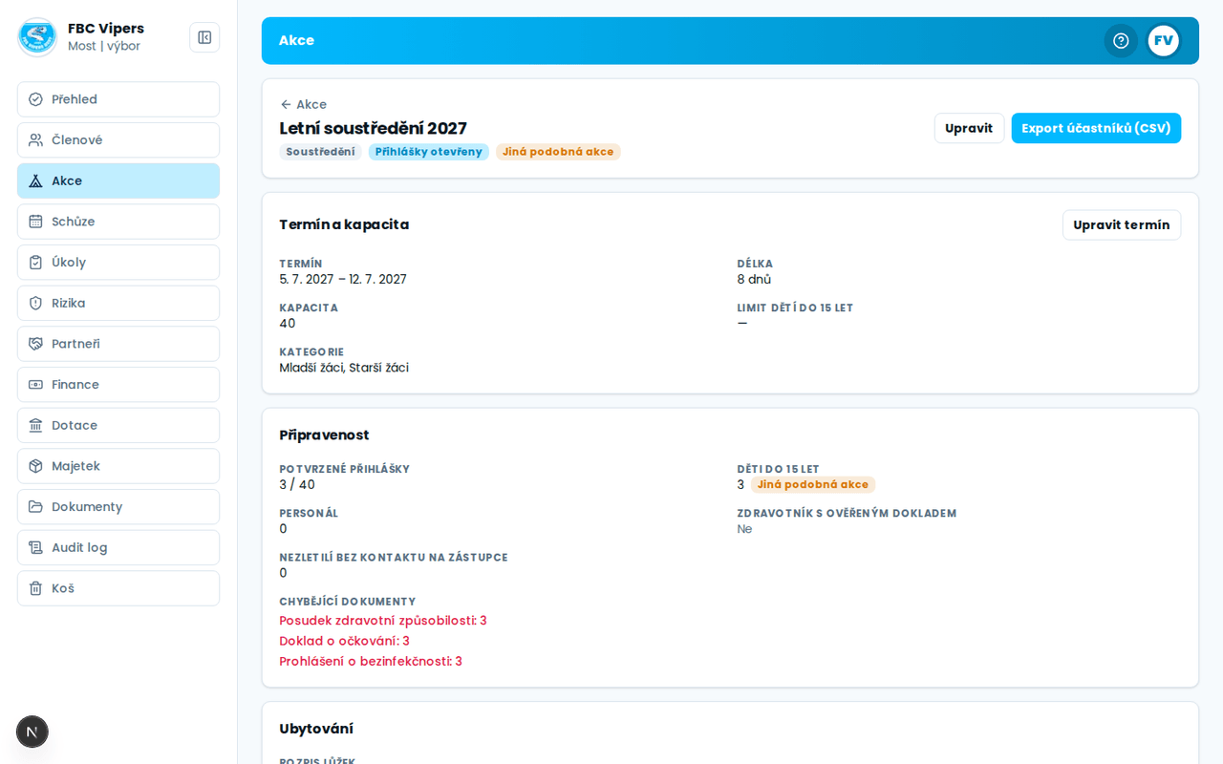Click Jiná podobná akce badge beside Děti do 15 let
The width and height of the screenshot is (1223, 764).
813,484
